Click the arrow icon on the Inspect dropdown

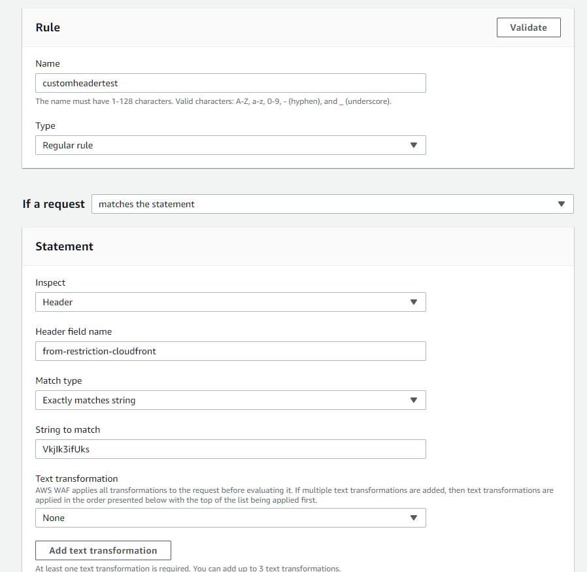[x=413, y=302]
